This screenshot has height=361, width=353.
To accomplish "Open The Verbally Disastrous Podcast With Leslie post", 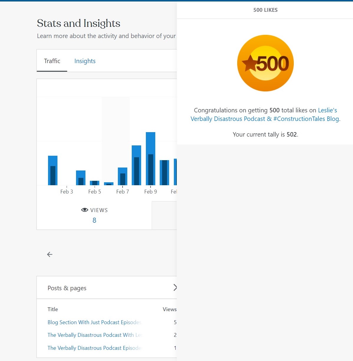I will click(x=95, y=335).
